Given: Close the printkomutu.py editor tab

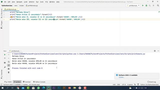Looking at the screenshot, I should click(18, 9).
